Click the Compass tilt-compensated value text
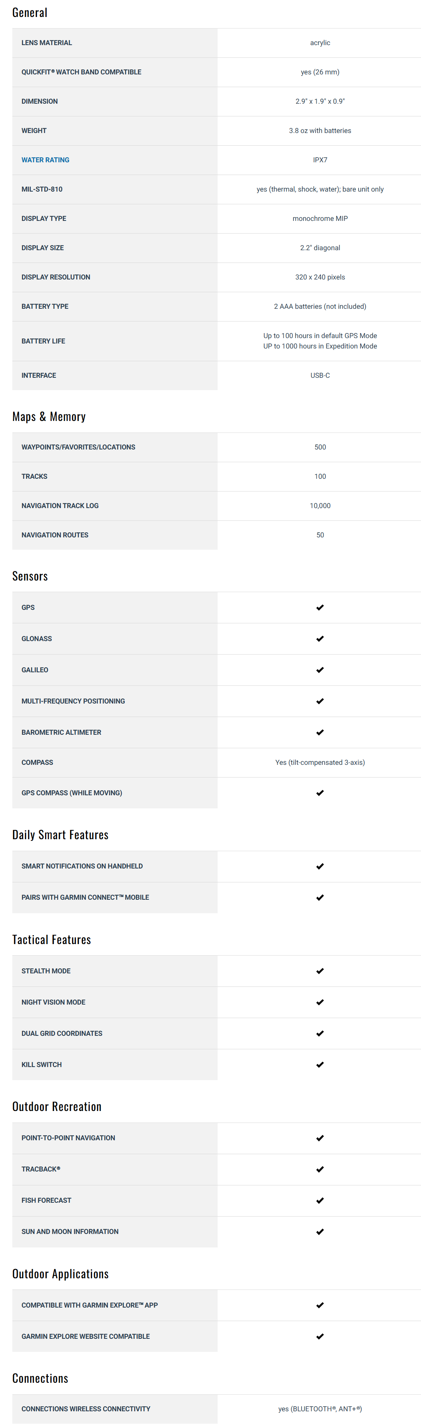This screenshot has height=1424, width=421. coord(320,762)
